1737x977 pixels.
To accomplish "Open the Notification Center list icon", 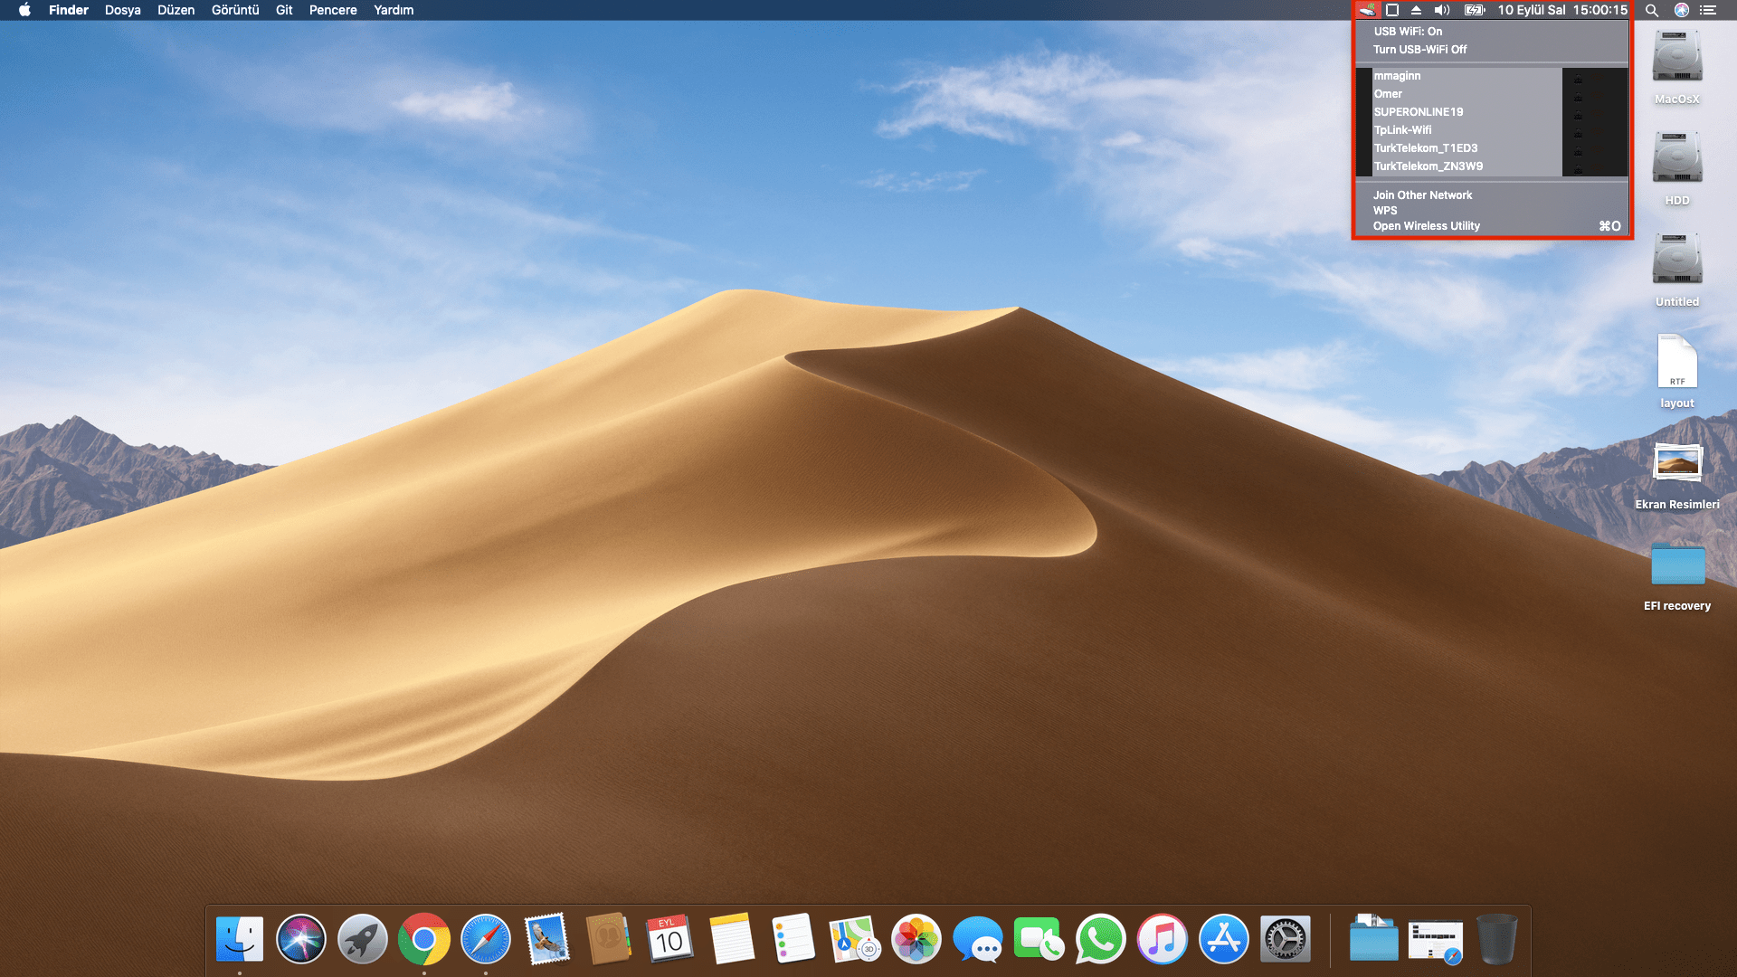I will [x=1708, y=10].
